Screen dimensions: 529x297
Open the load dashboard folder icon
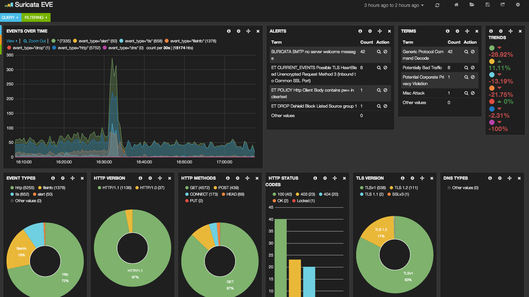tap(472, 5)
